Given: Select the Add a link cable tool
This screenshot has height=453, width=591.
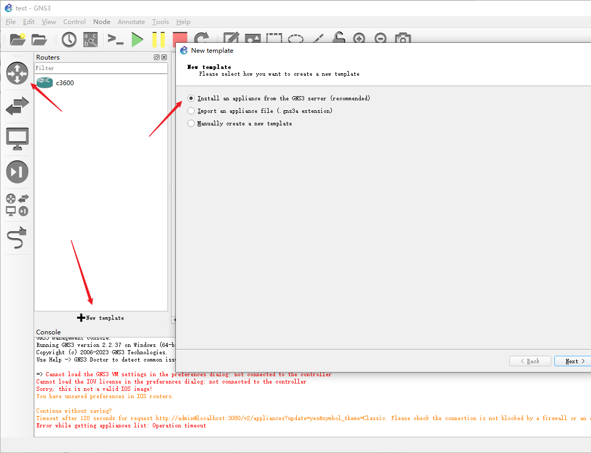Looking at the screenshot, I should pyautogui.click(x=17, y=238).
